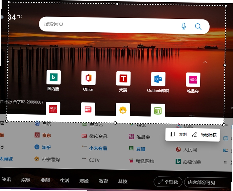Screen dimensions: 233x191
Task: Open the CCTV link
Action: 94,160
